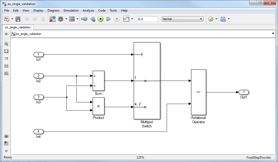Screen dimensions: 278x162
Task: Save the model with the floppy icon
Action: [18, 19]
